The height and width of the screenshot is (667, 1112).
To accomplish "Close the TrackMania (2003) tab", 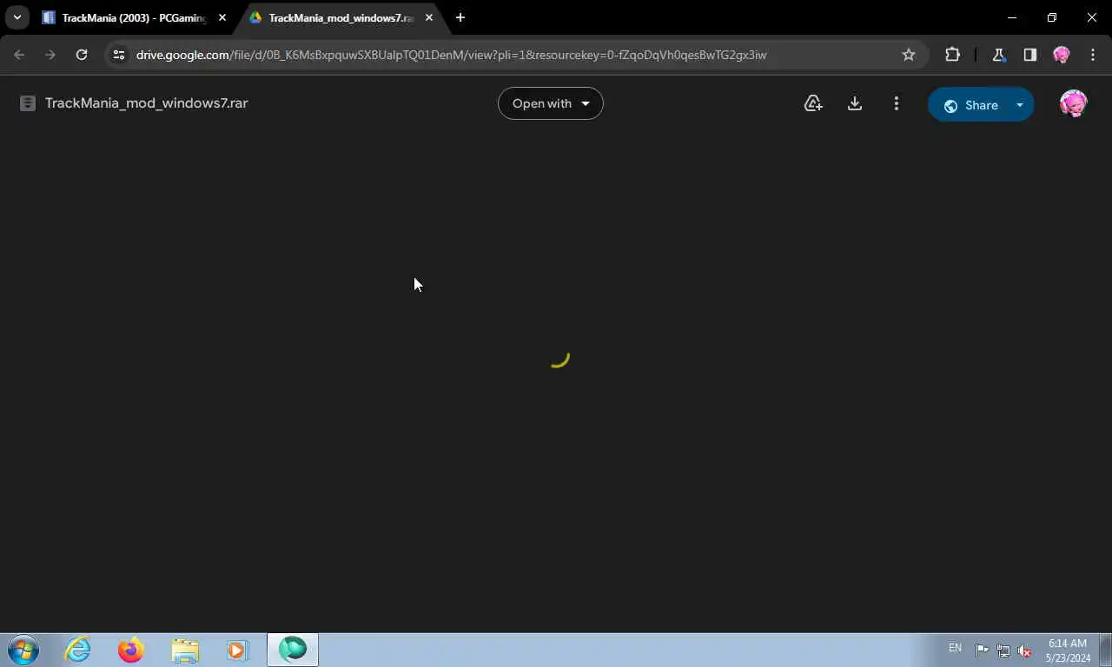I will click(222, 17).
